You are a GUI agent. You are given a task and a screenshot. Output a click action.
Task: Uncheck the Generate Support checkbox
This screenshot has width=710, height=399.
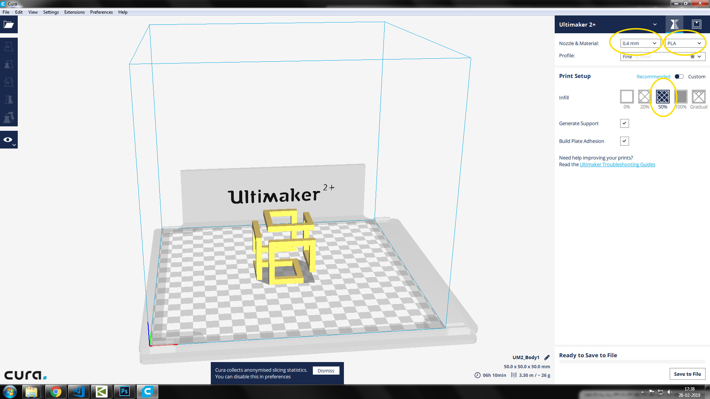click(x=624, y=123)
